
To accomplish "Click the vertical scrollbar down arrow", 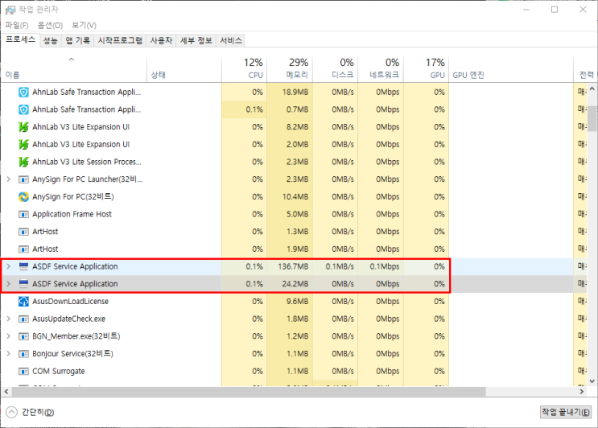I will (592, 381).
